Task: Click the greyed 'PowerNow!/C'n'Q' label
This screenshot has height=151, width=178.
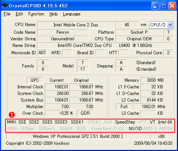Action: point(108,129)
